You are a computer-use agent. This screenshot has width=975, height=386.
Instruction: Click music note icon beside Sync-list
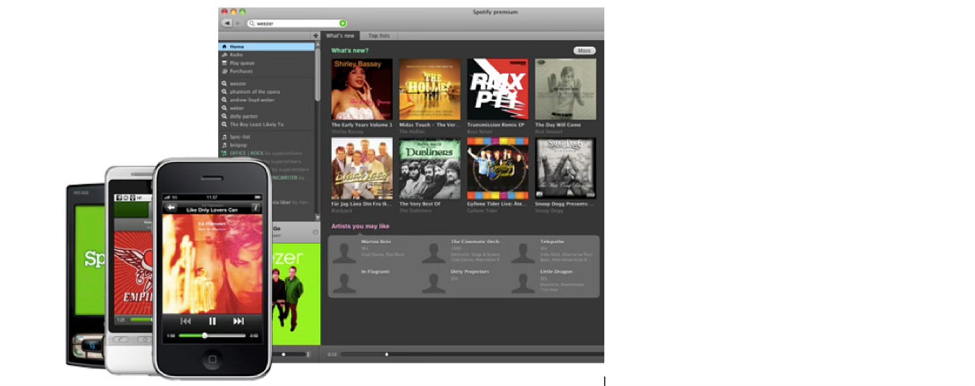pyautogui.click(x=224, y=136)
